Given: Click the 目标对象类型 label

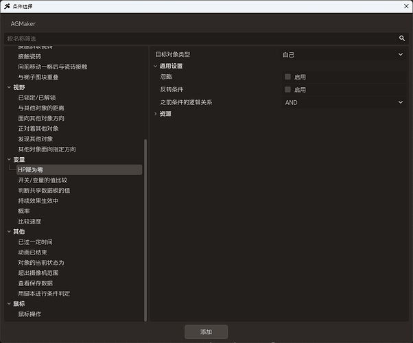Looking at the screenshot, I should tap(172, 54).
